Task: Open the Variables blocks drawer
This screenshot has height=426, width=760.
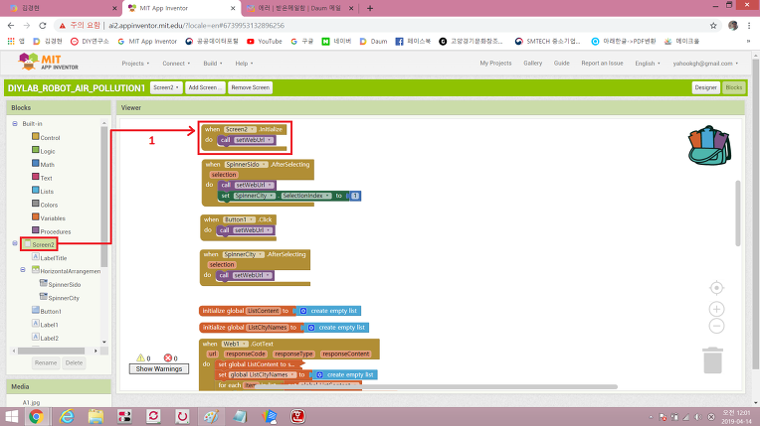Action: point(49,217)
